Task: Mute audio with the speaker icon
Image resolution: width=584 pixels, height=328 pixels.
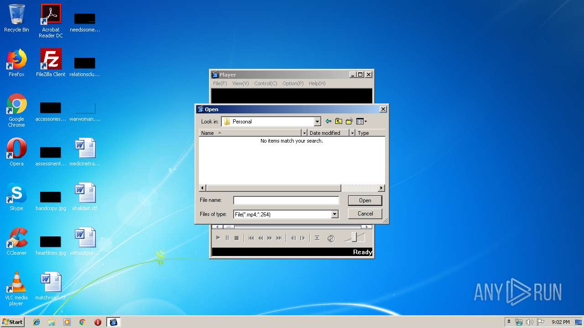Action: click(331, 238)
